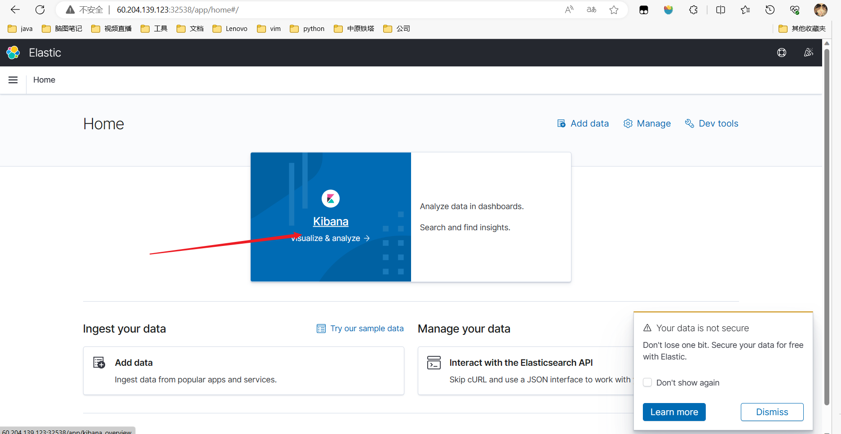Open the vim bookmarks folder
The width and height of the screenshot is (841, 434).
coord(269,29)
